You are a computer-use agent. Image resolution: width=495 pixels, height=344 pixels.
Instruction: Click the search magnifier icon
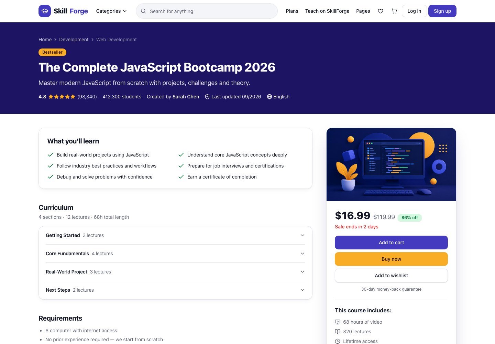click(143, 11)
